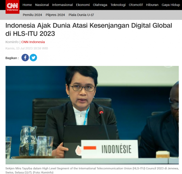The width and height of the screenshot is (182, 174).
Task: Share article via Twitter icon
Action: coord(33,58)
